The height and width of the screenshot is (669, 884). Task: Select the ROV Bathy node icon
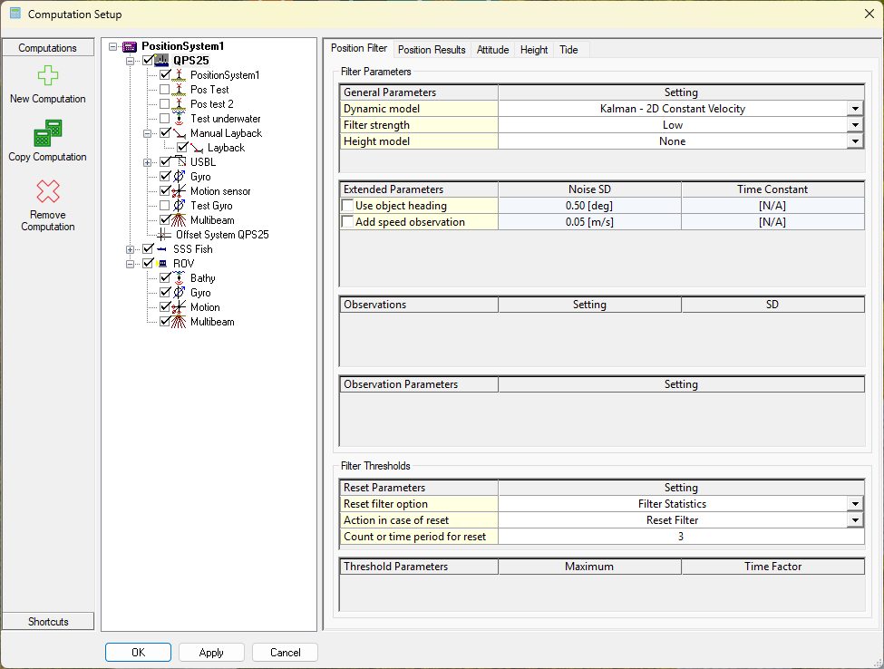180,278
